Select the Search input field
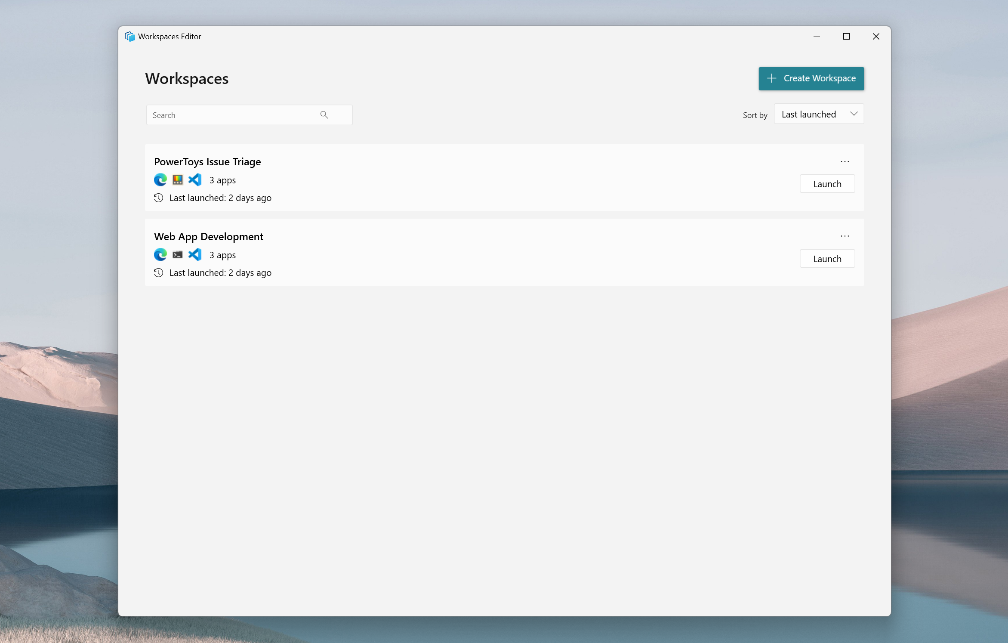 click(x=248, y=114)
